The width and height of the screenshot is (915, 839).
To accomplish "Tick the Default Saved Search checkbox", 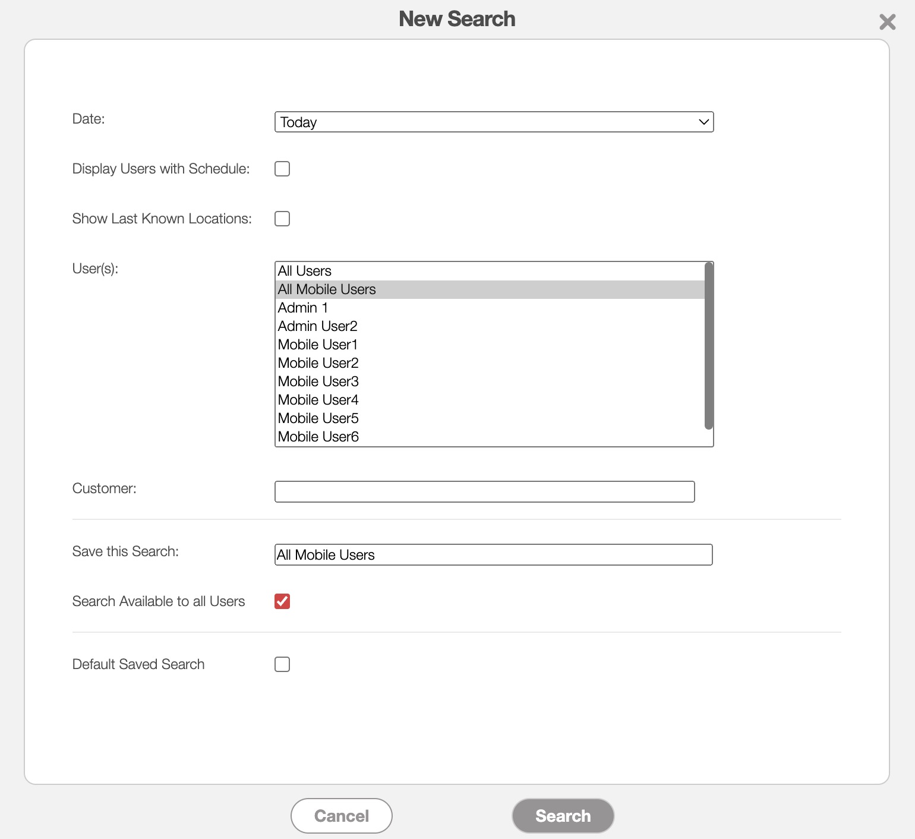I will 282,664.
